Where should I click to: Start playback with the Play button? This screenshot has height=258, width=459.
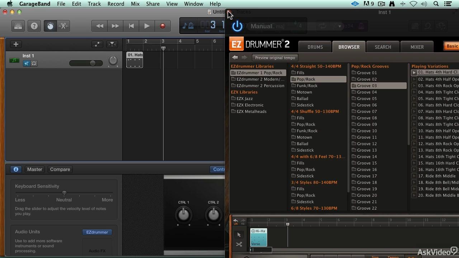click(147, 26)
